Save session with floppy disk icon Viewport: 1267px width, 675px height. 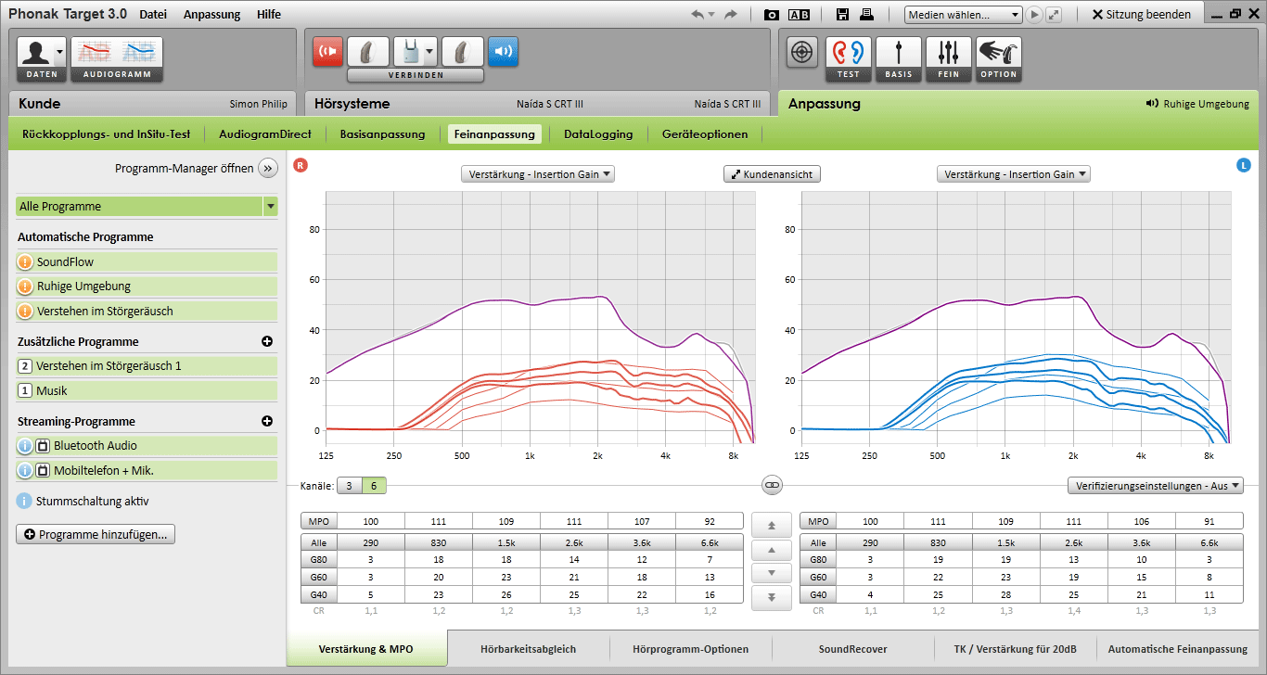coord(842,14)
